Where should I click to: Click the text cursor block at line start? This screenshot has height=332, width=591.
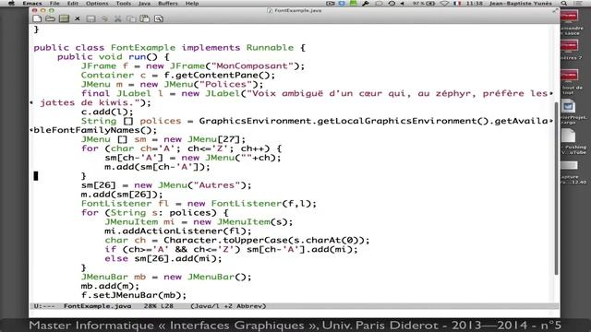pos(36,176)
